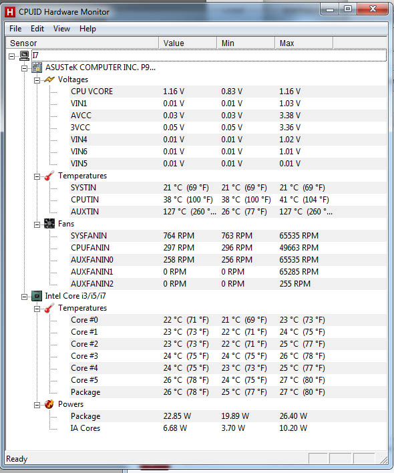This screenshot has width=394, height=473.
Task: Click the motherboard Temperatures thermometer icon
Action: 49,176
